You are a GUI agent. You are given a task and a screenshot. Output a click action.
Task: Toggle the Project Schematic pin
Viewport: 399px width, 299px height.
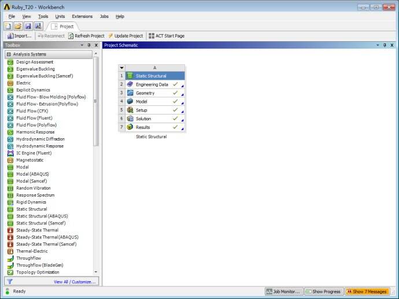click(x=385, y=45)
